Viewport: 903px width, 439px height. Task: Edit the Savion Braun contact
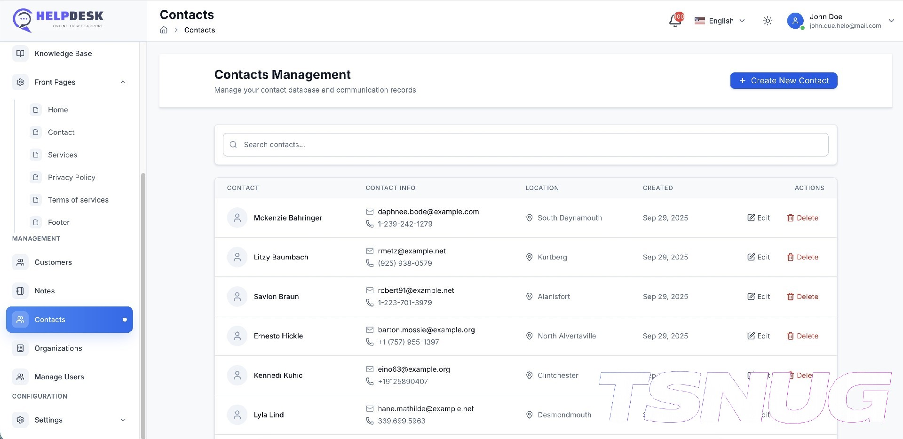pyautogui.click(x=759, y=297)
